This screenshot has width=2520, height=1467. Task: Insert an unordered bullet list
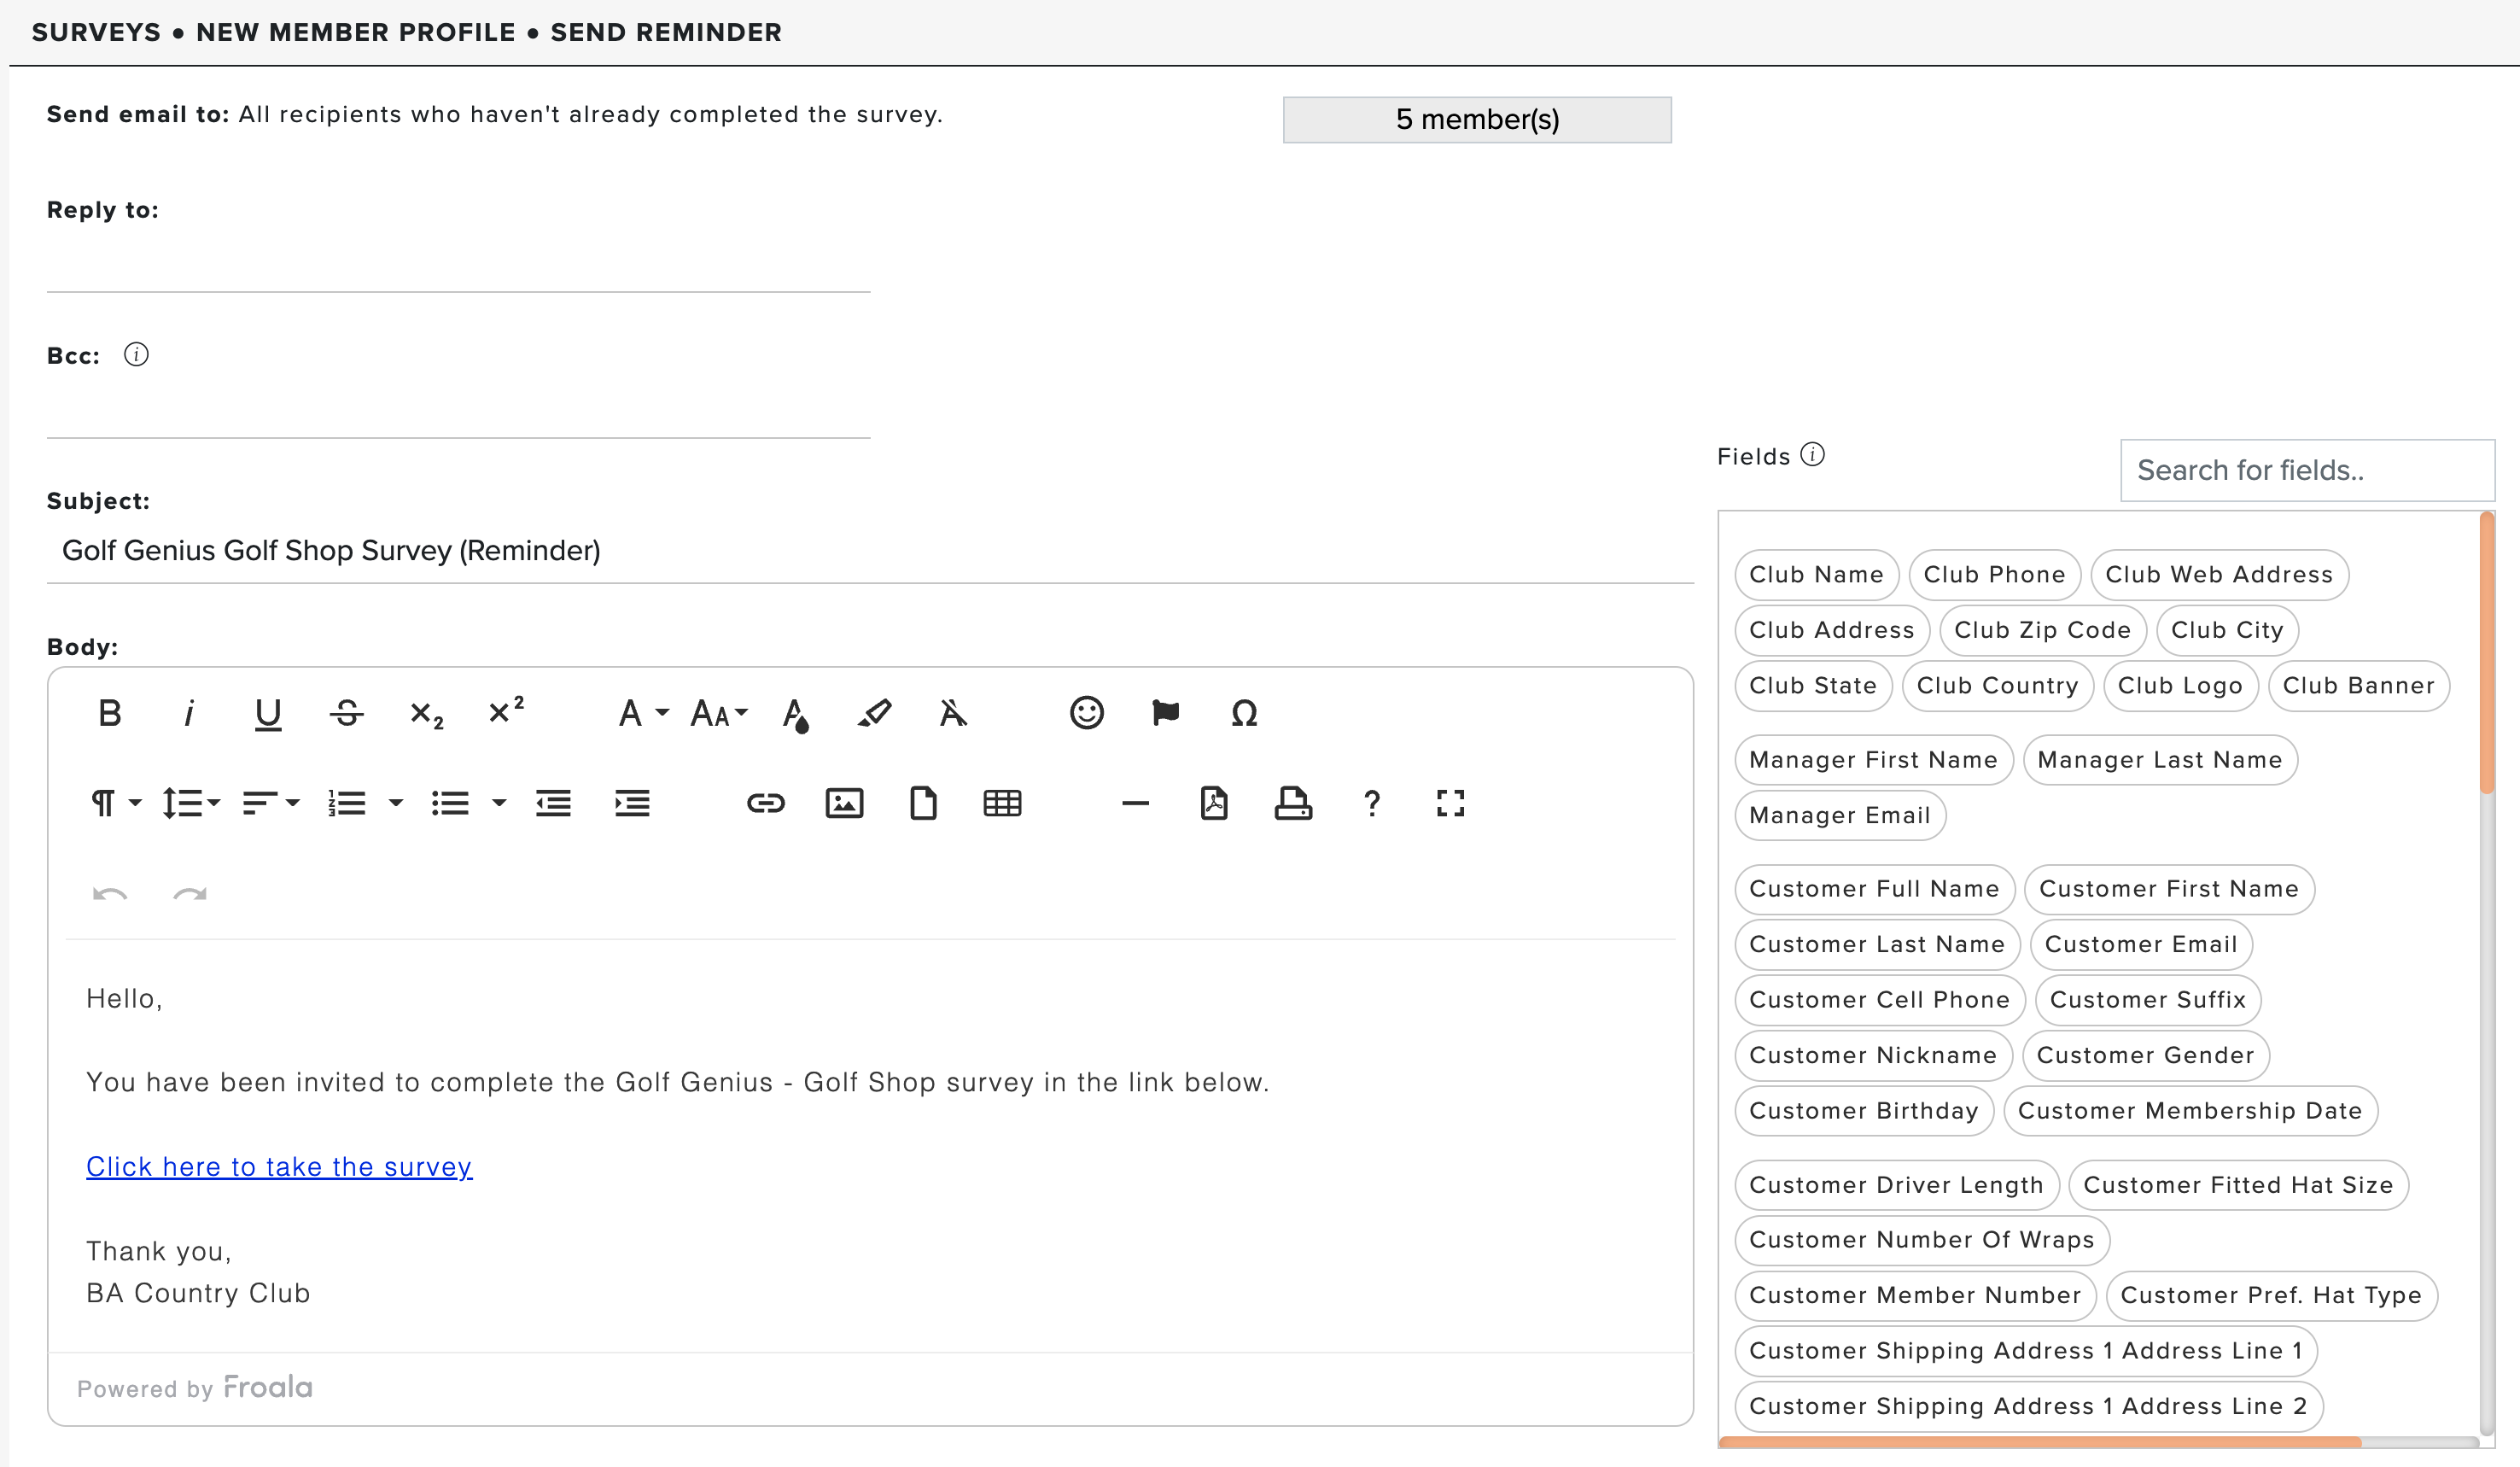[x=450, y=803]
